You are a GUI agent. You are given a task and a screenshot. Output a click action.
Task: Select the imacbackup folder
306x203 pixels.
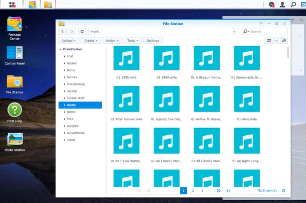[x=76, y=84]
